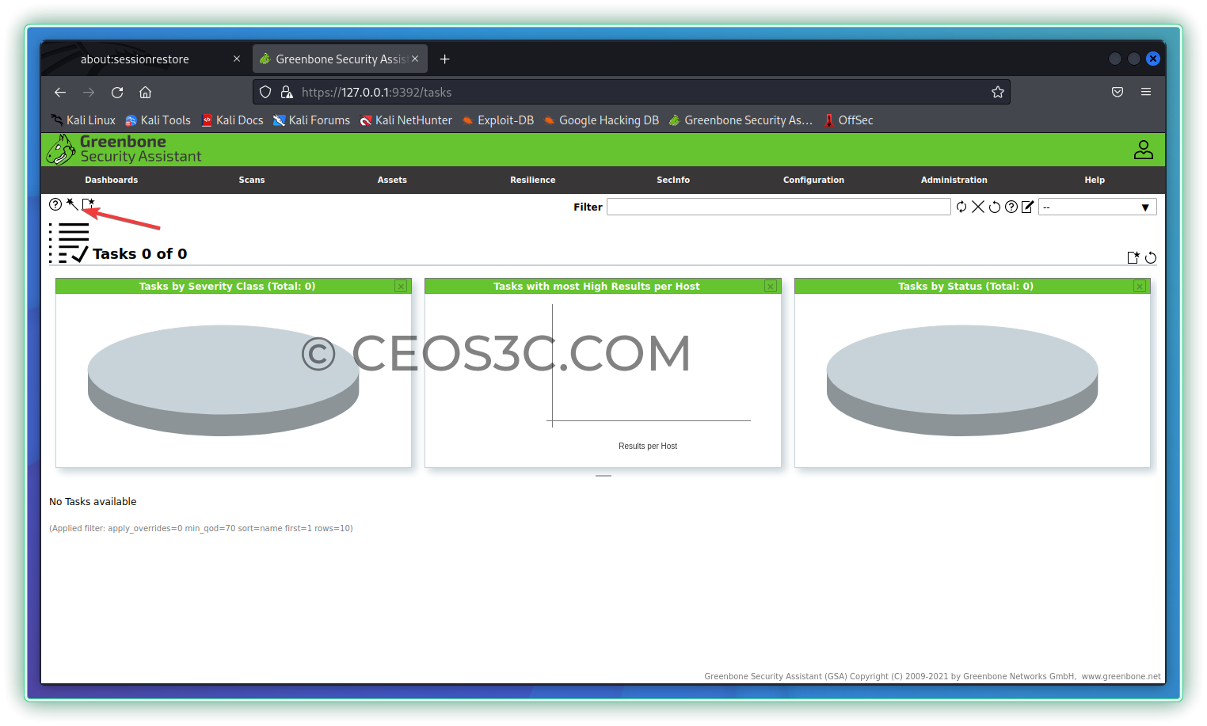The height and width of the screenshot is (726, 1207).
Task: Open Kali Docs bookmark
Action: (232, 120)
